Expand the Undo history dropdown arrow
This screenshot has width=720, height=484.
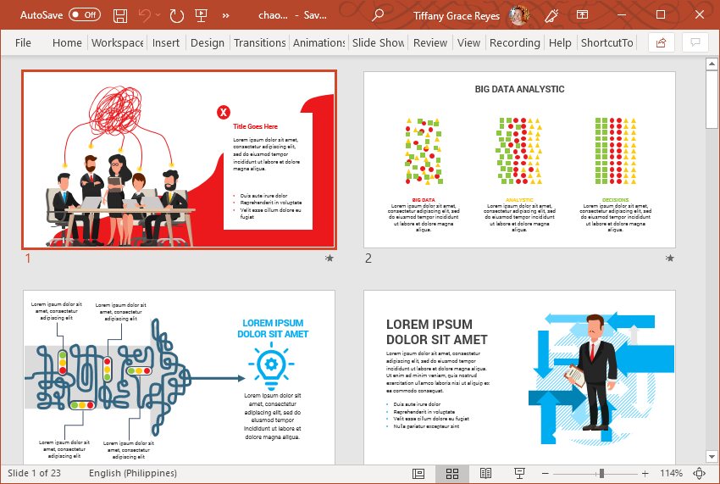point(159,15)
